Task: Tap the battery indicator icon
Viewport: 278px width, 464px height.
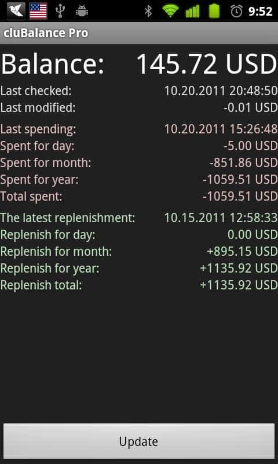Action: tap(214, 11)
